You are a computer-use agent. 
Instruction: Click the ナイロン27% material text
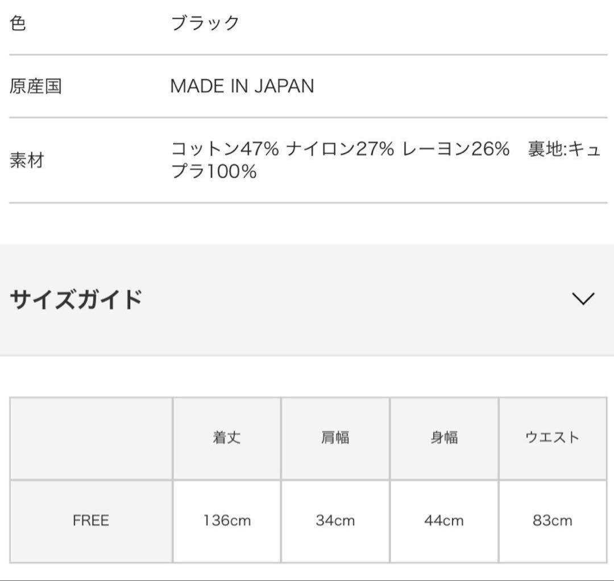[340, 150]
